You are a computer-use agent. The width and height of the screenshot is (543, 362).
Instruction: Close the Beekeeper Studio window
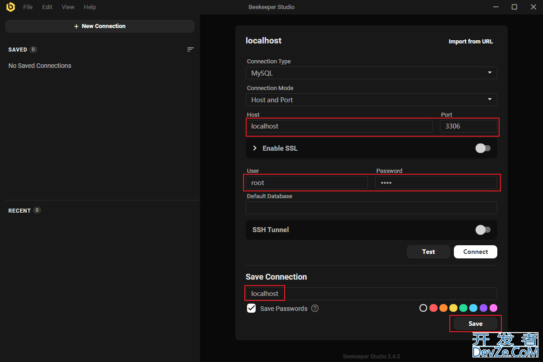pos(533,7)
